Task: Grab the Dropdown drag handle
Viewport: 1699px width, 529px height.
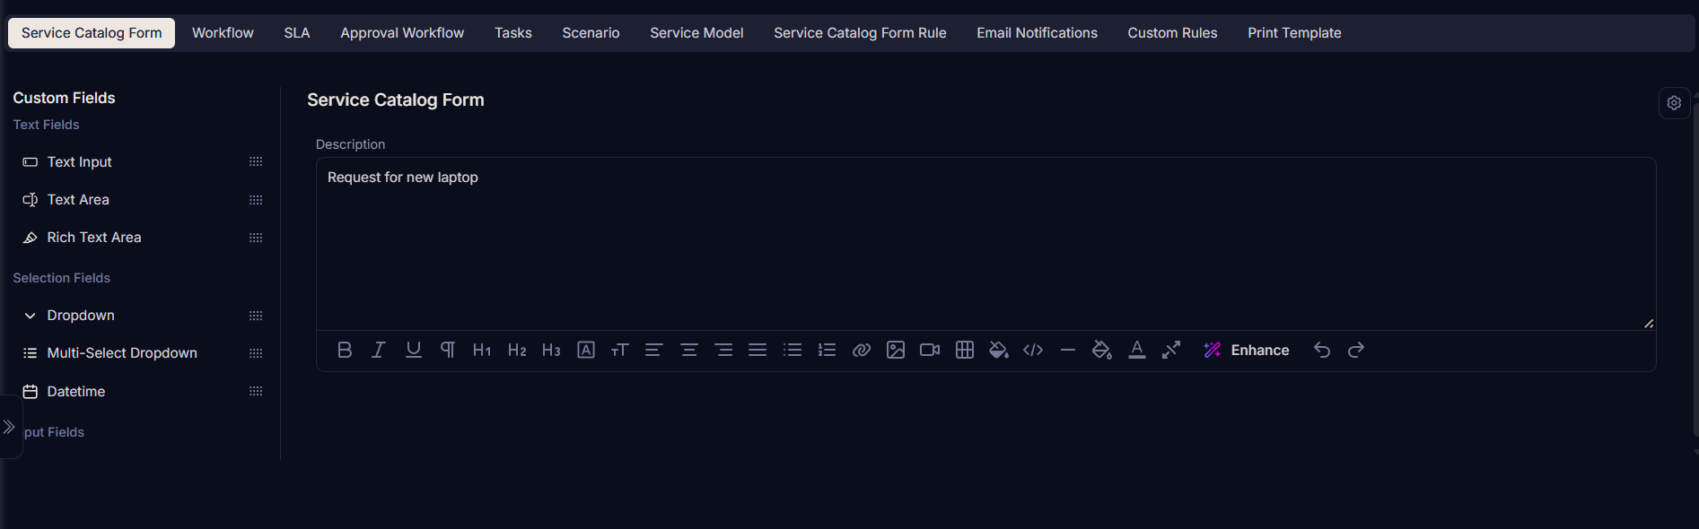Action: point(256,316)
